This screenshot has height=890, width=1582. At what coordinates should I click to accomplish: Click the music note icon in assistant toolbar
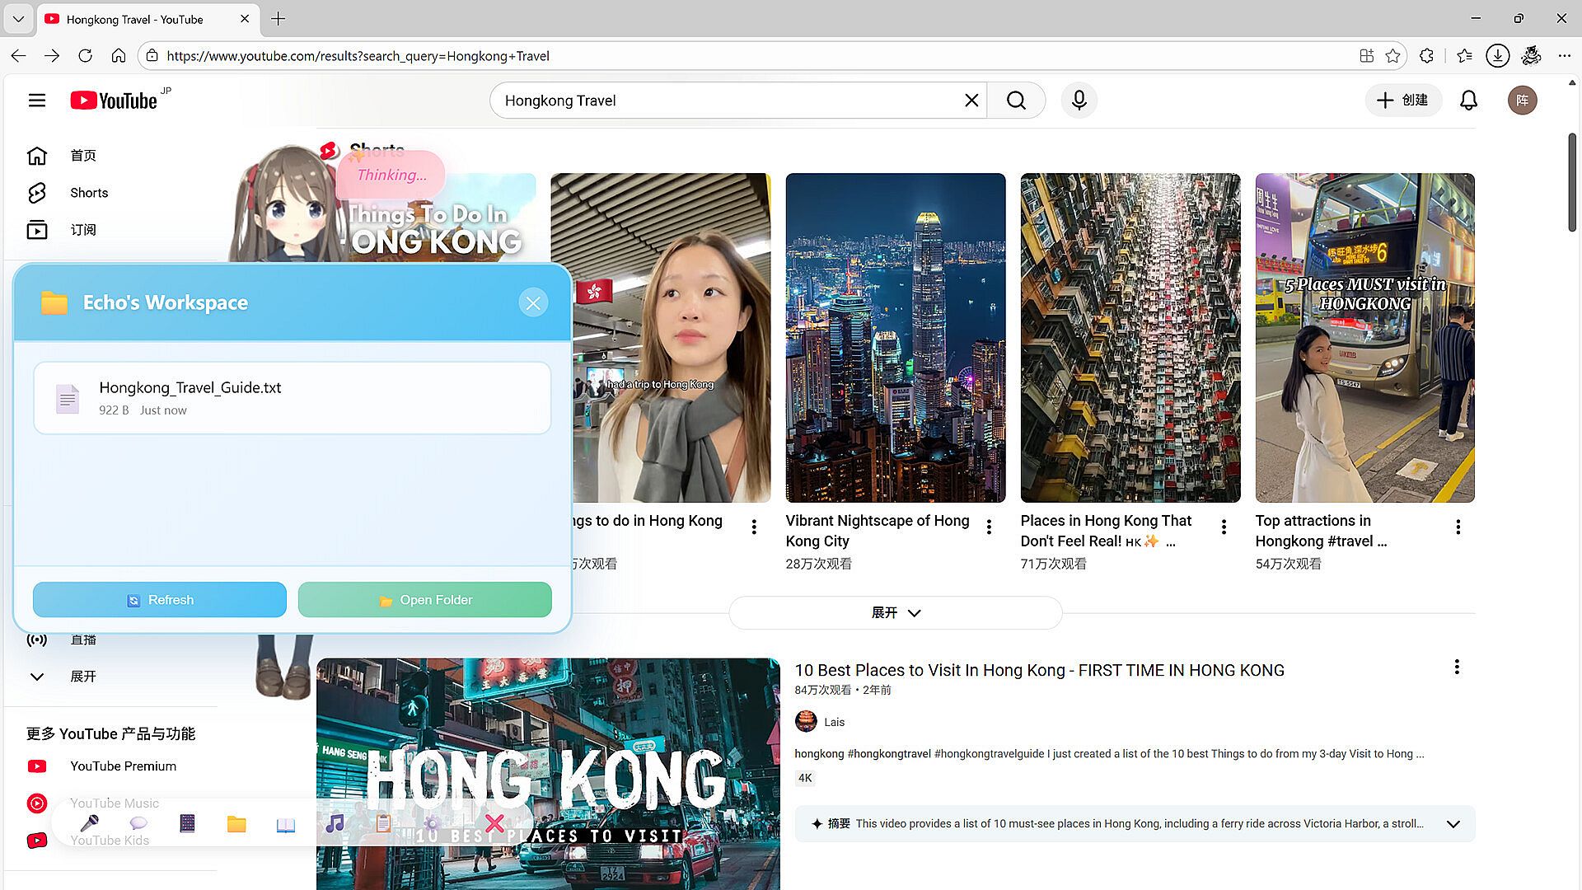(335, 822)
